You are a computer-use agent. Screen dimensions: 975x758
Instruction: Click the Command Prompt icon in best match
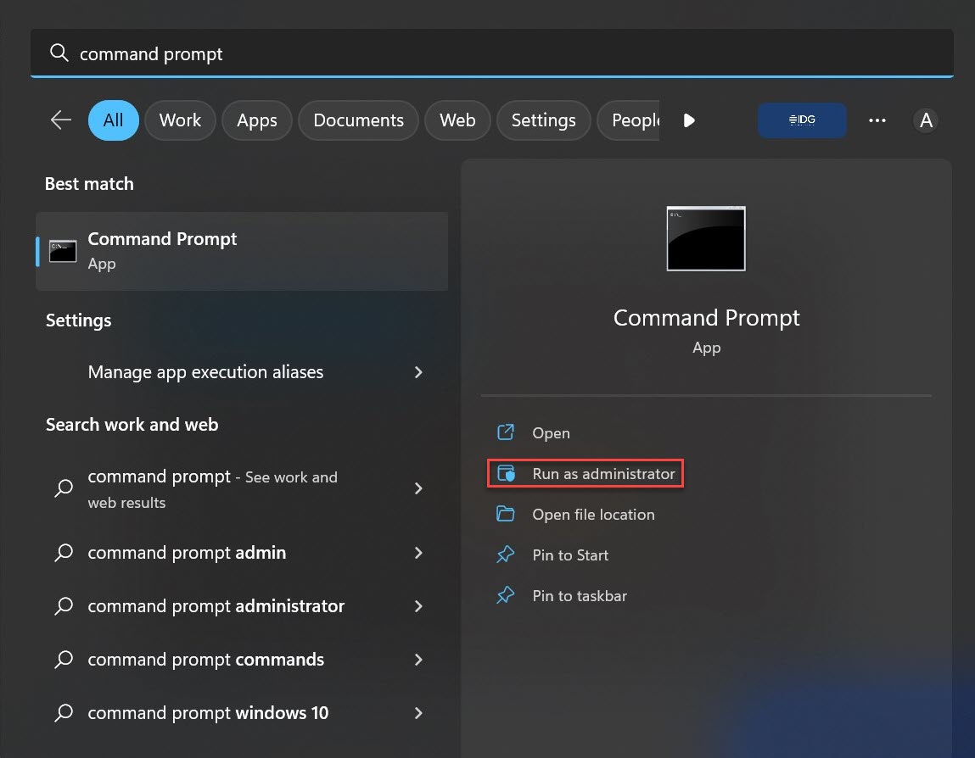[63, 251]
